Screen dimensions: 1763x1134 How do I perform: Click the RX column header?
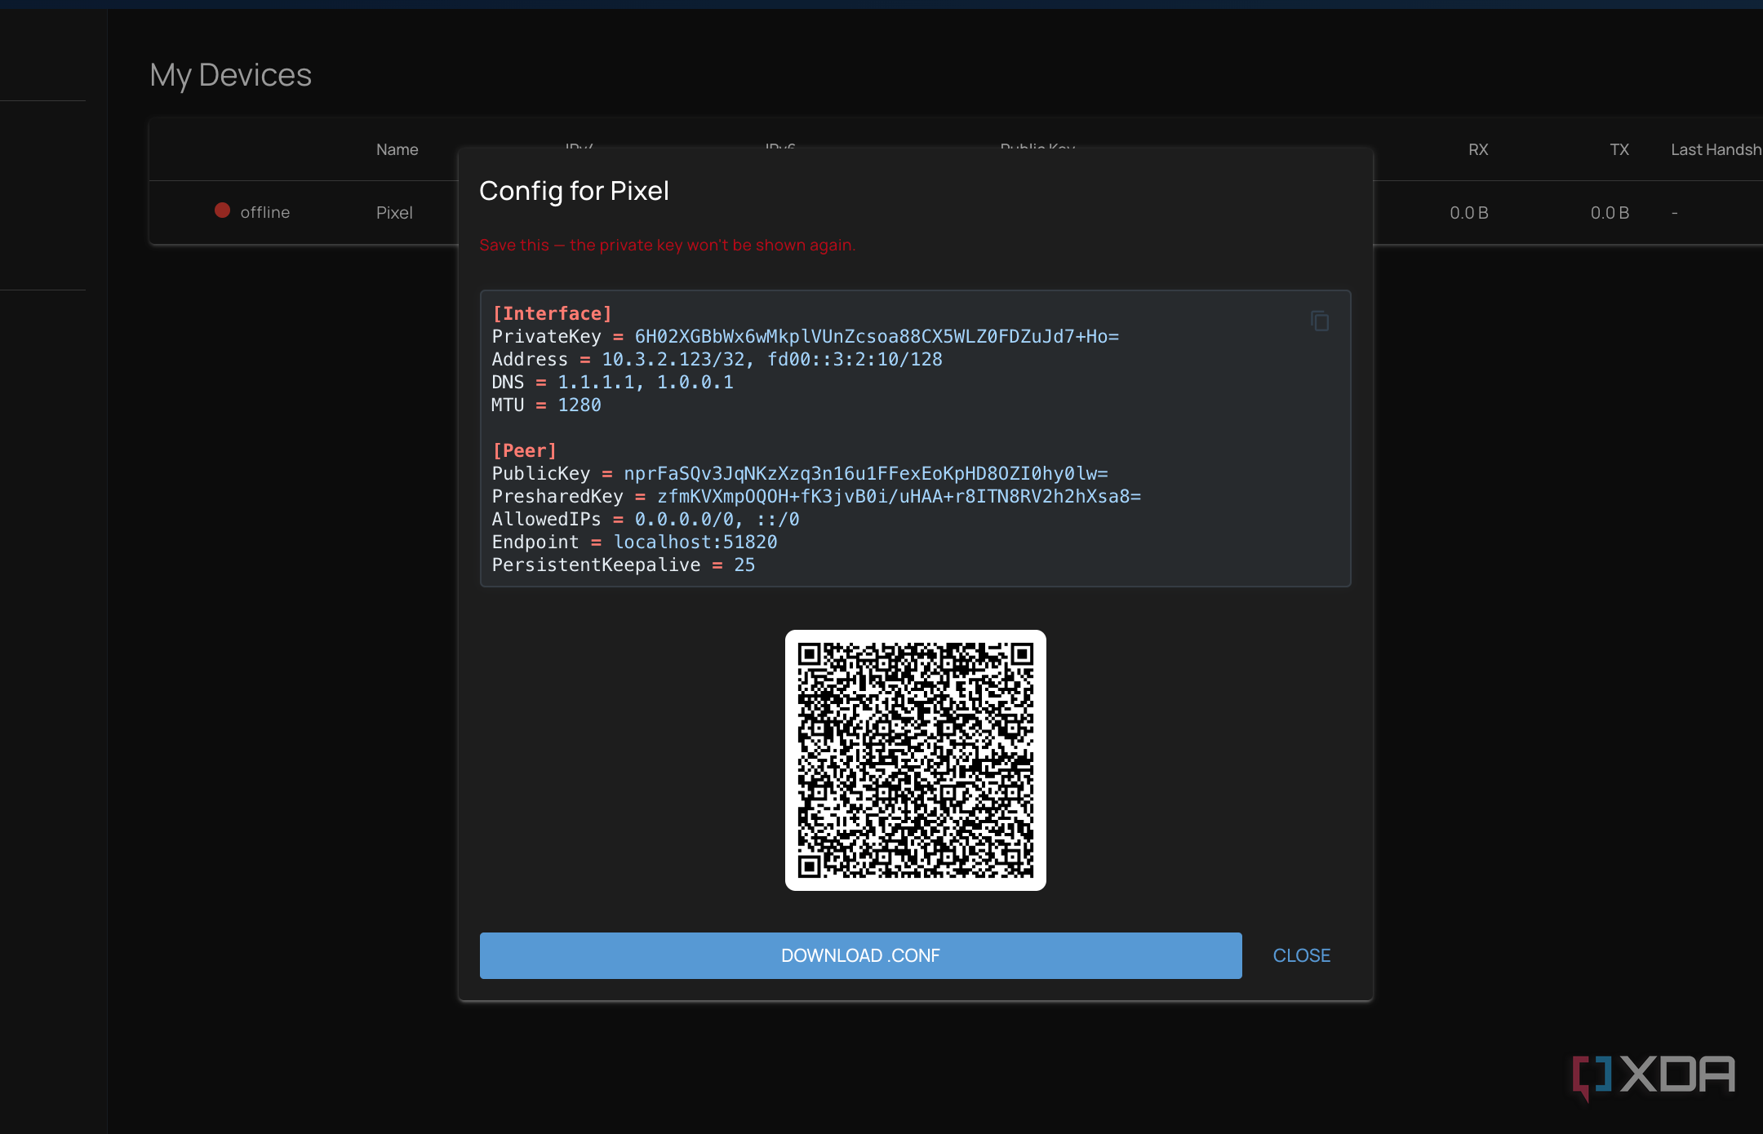1478,149
